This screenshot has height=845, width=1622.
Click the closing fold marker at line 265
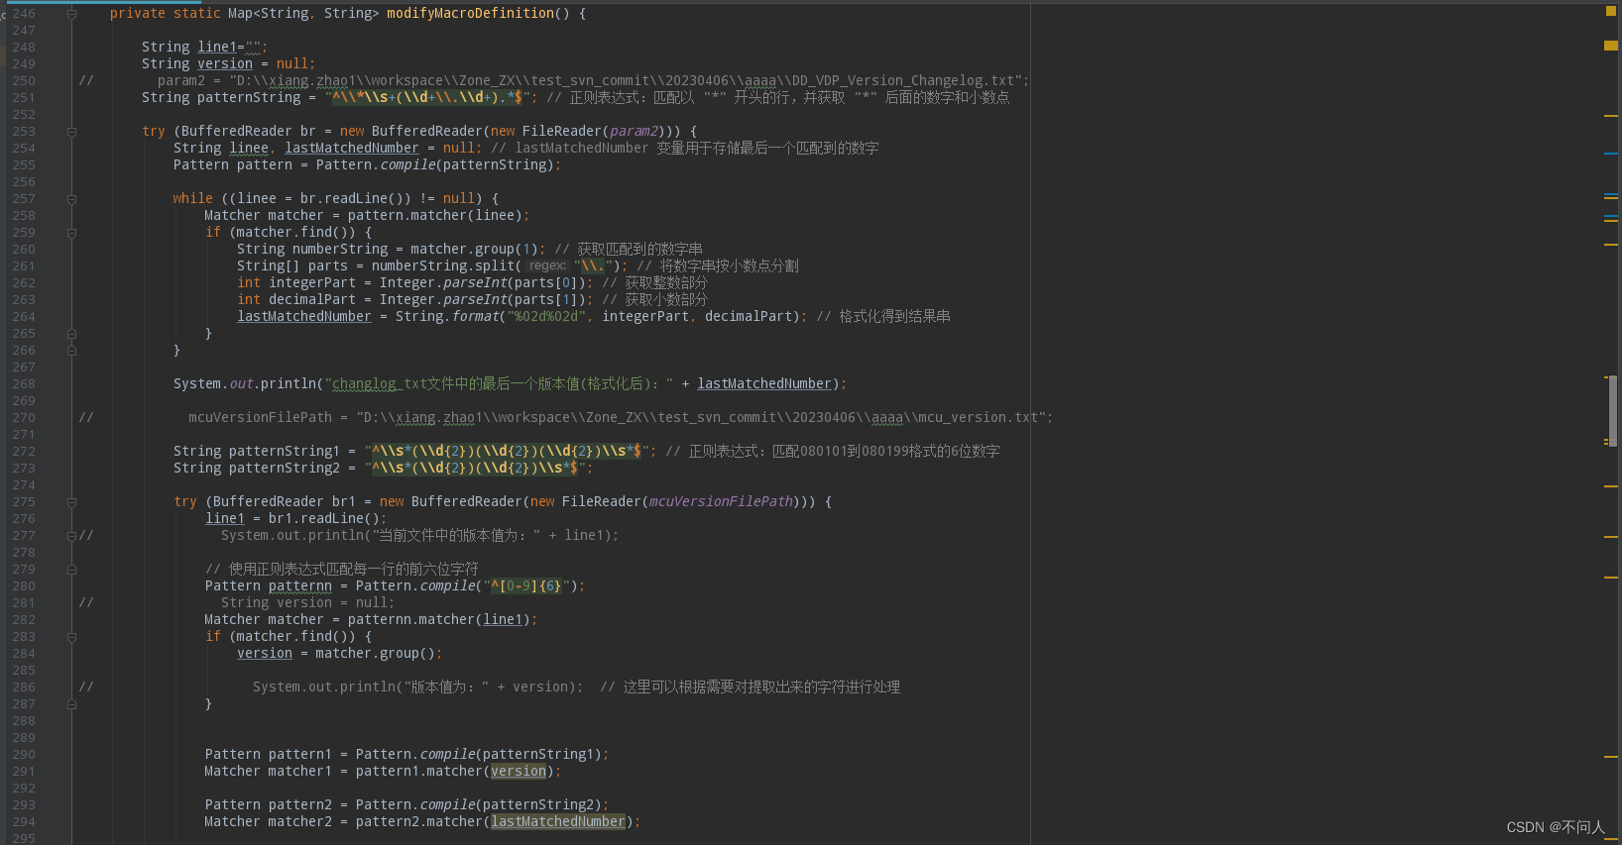71,334
